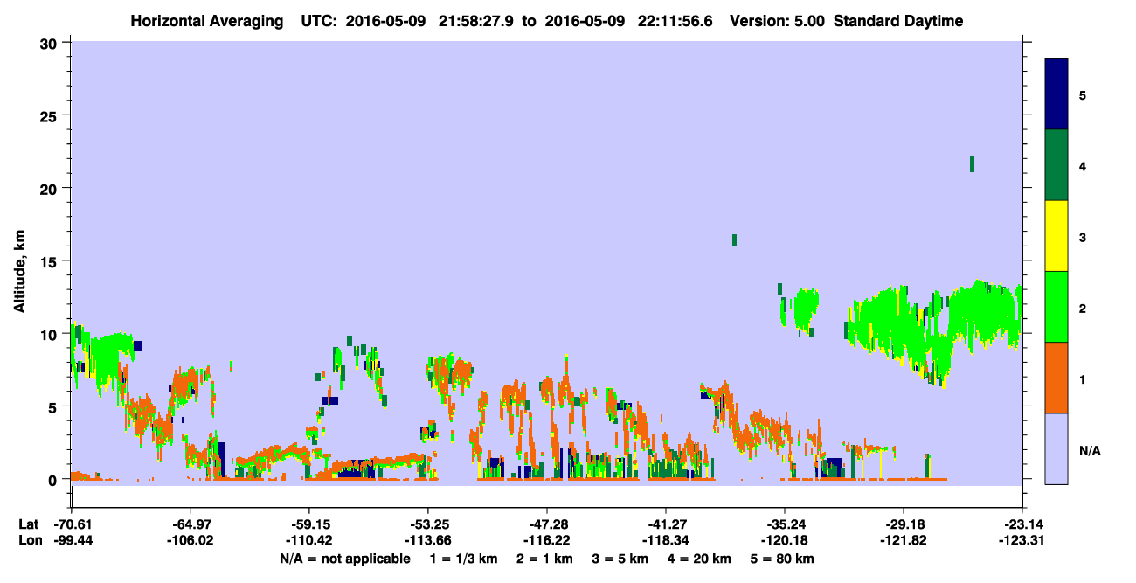
Task: Click the latitude value -23.14
Action: (x=1022, y=524)
